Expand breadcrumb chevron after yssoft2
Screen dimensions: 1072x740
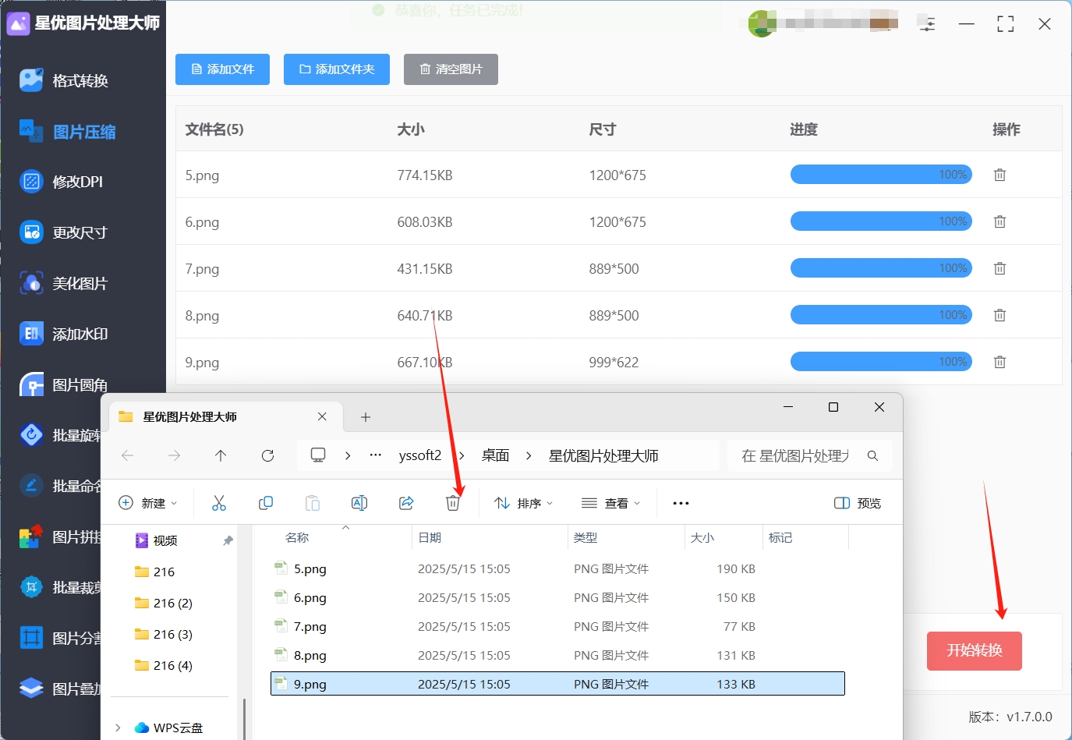point(462,455)
